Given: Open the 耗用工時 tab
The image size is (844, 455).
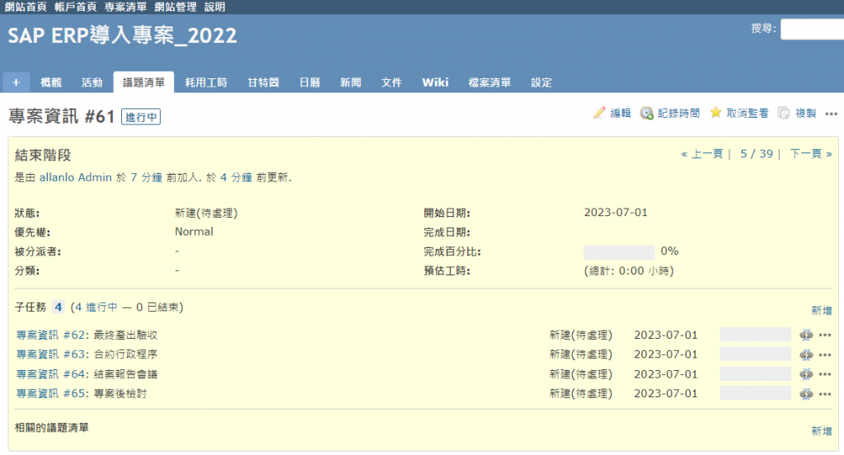Looking at the screenshot, I should [x=206, y=82].
